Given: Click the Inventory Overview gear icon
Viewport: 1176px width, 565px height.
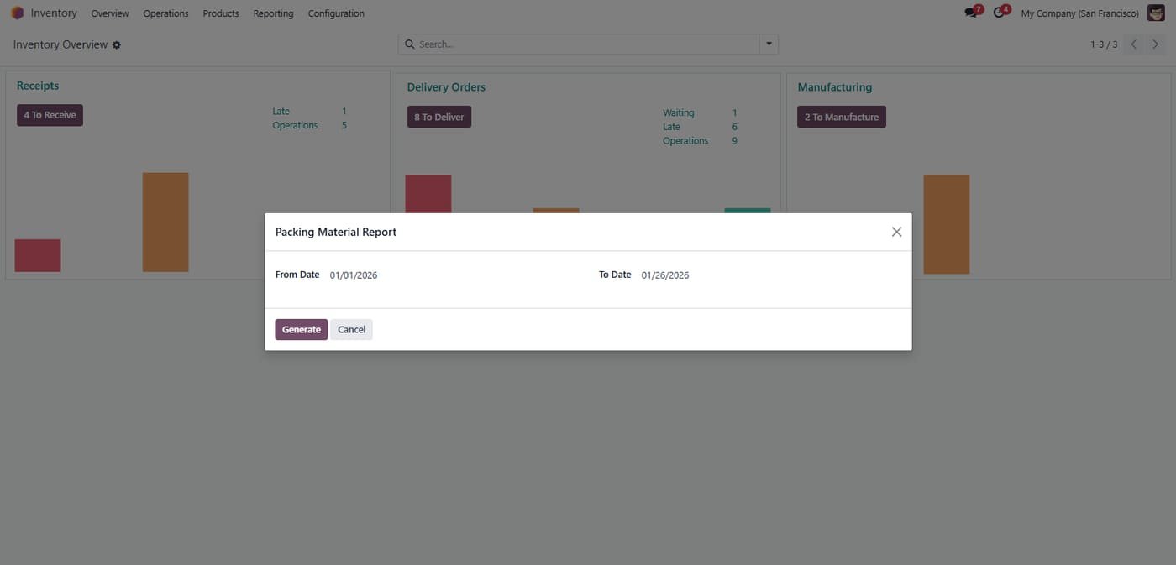Looking at the screenshot, I should (x=117, y=45).
